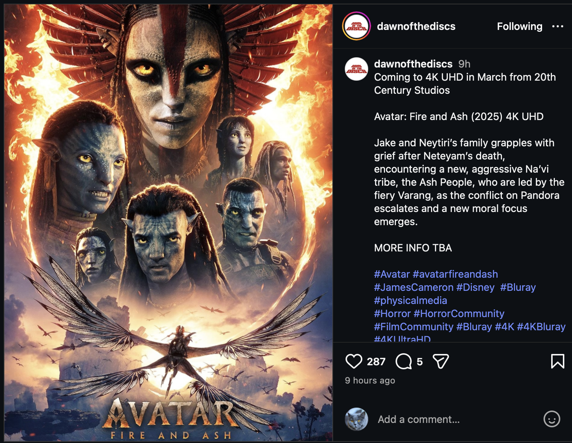The image size is (572, 443).
Task: Open dawnofthediscs username in caption
Action: [413, 64]
